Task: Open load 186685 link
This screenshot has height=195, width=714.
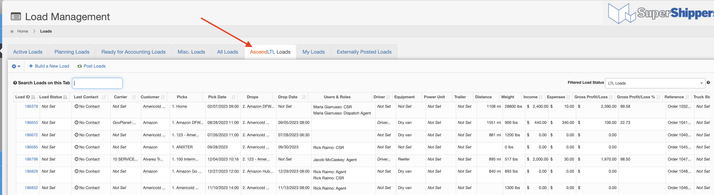Action: click(31, 147)
